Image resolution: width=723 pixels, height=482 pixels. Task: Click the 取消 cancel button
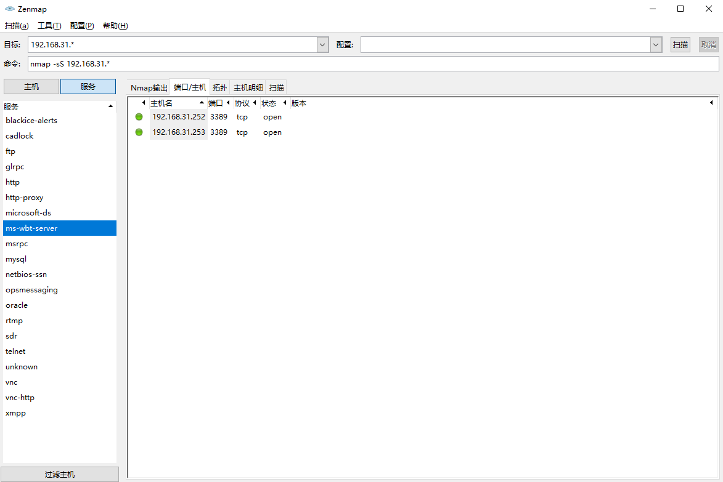point(709,45)
